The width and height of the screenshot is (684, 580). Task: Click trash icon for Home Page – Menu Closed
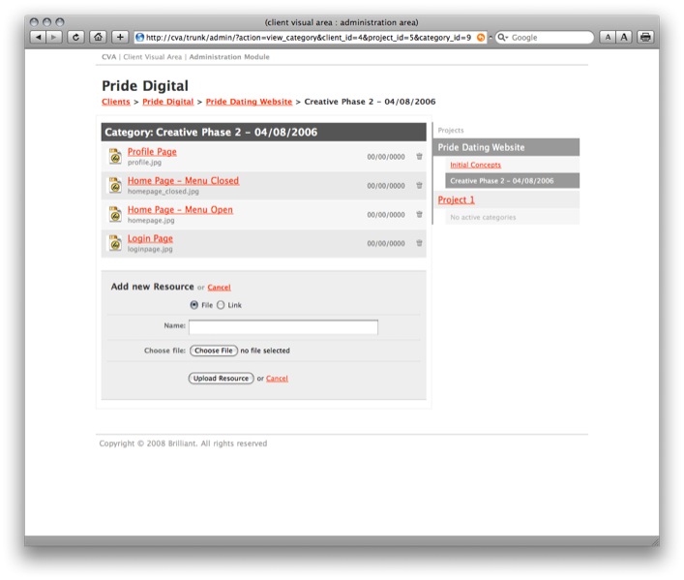pyautogui.click(x=419, y=185)
